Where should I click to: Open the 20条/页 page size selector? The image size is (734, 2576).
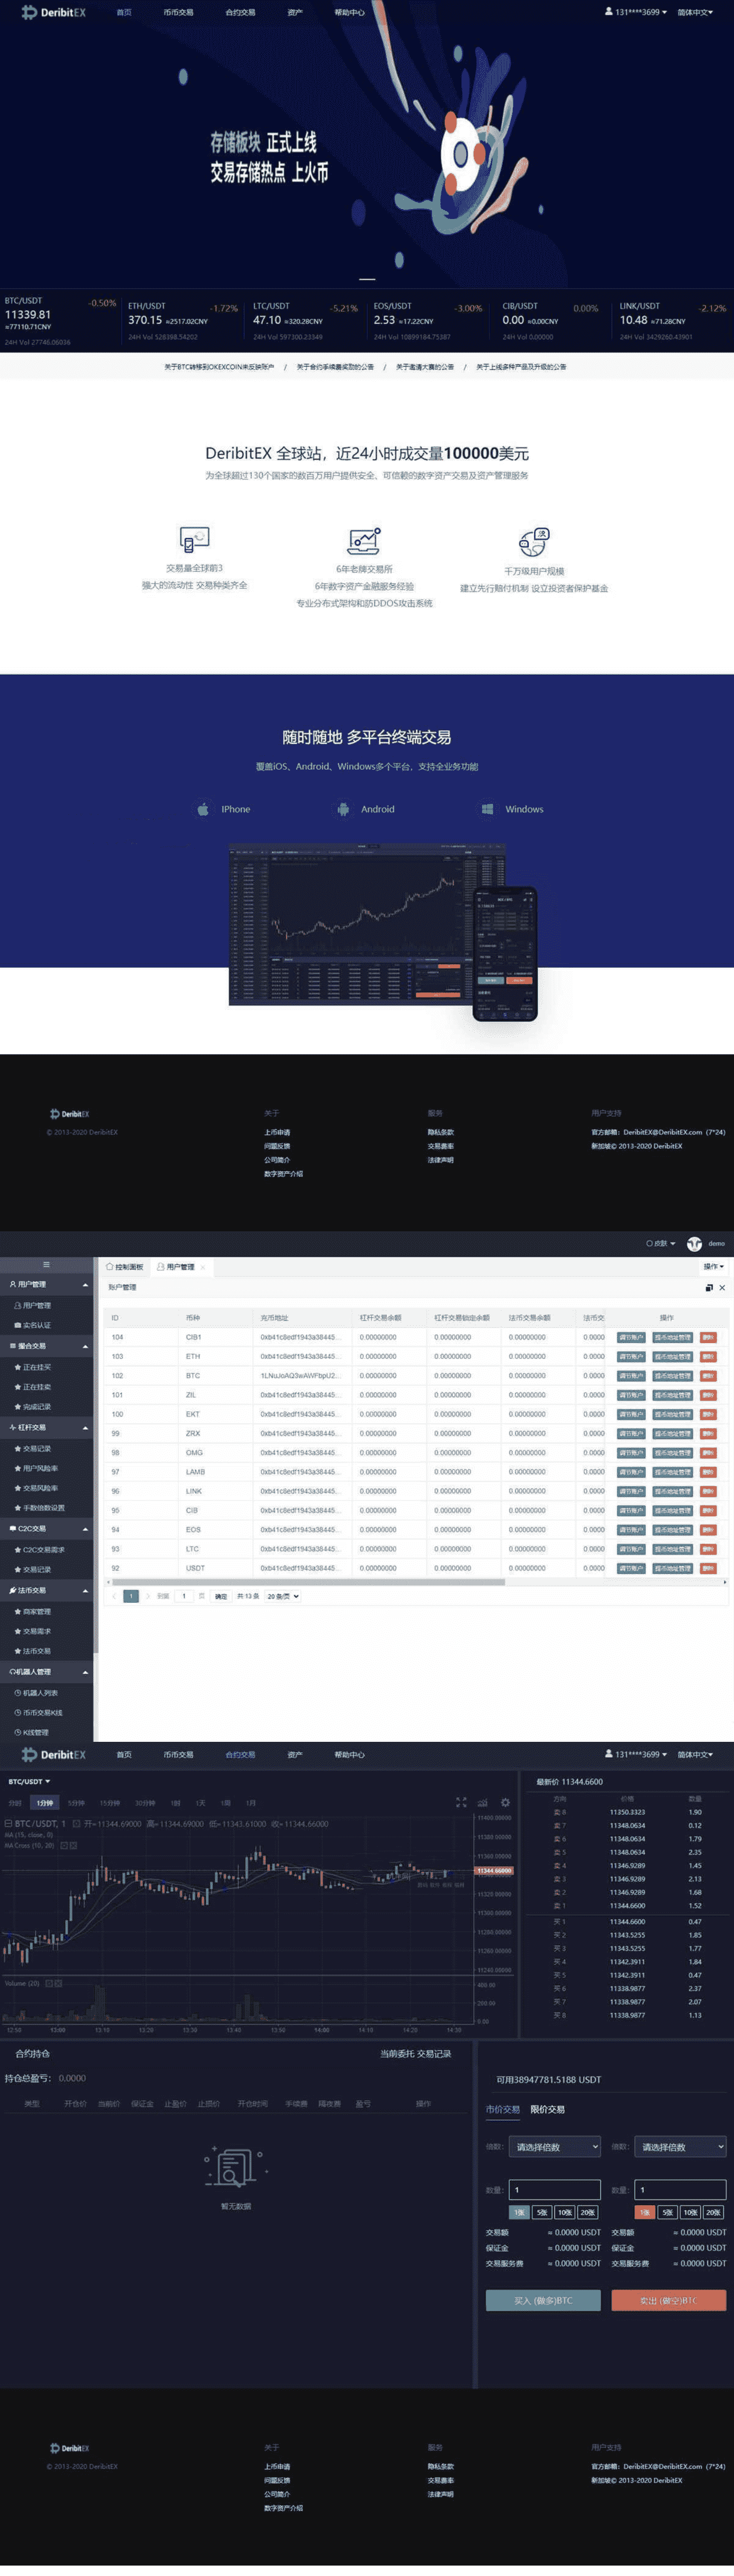click(283, 1596)
